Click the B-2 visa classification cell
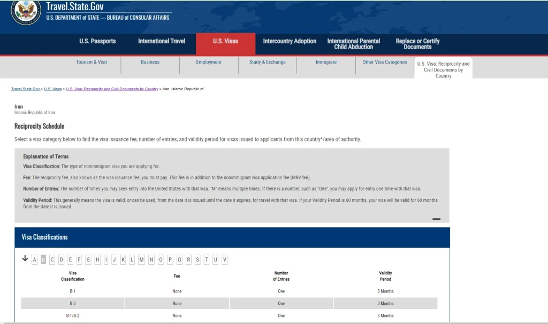 73,303
